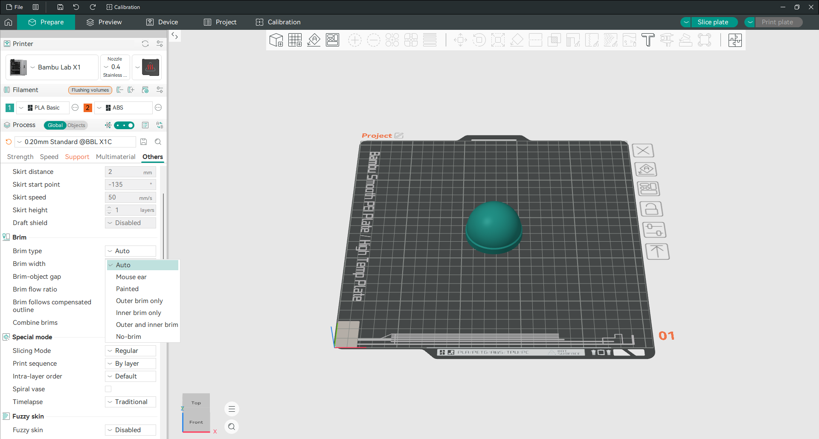
Task: Select the Rotate tool in toolbar
Action: tap(479, 40)
